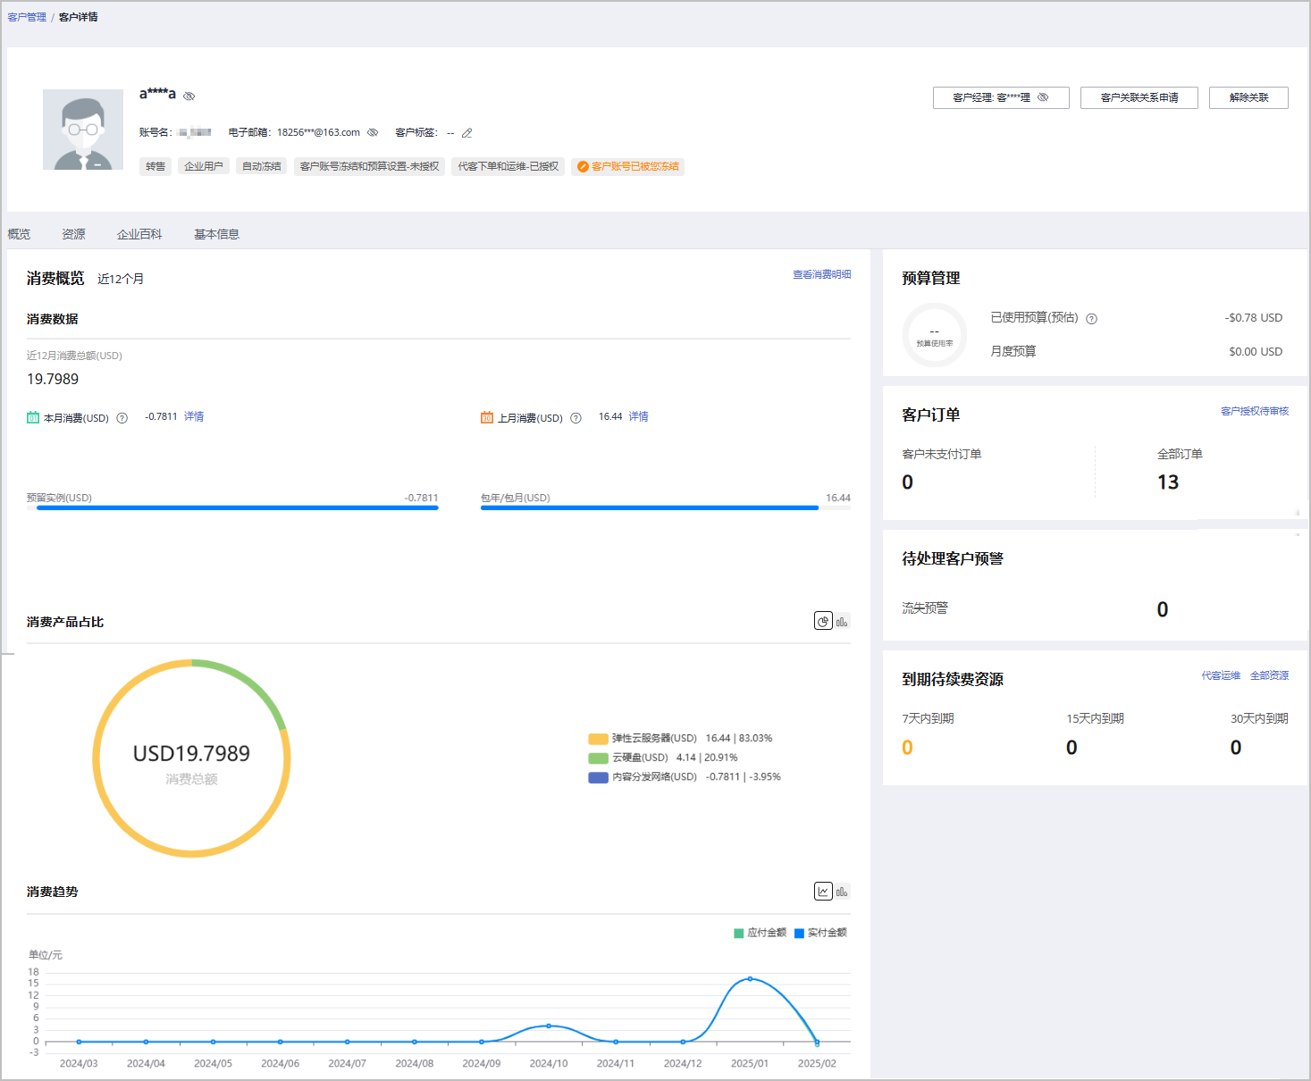Click help icon next to 本月消费(USD)

pyautogui.click(x=122, y=418)
